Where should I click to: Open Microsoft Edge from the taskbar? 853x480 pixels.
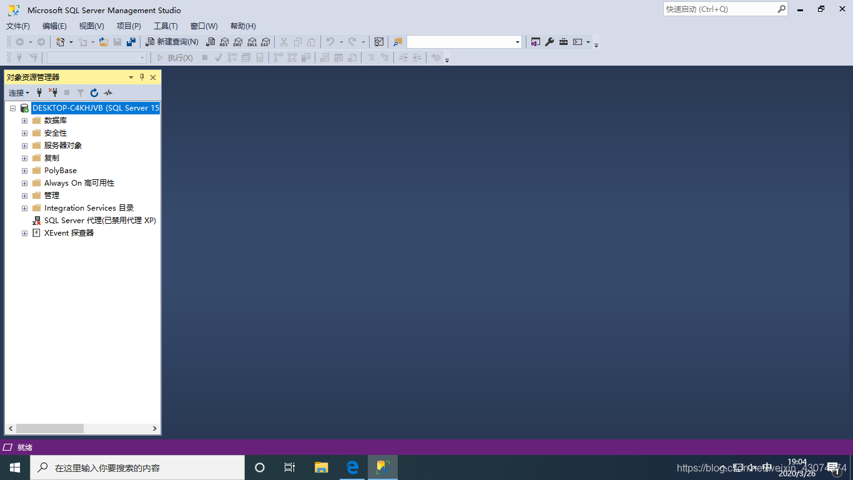point(352,467)
